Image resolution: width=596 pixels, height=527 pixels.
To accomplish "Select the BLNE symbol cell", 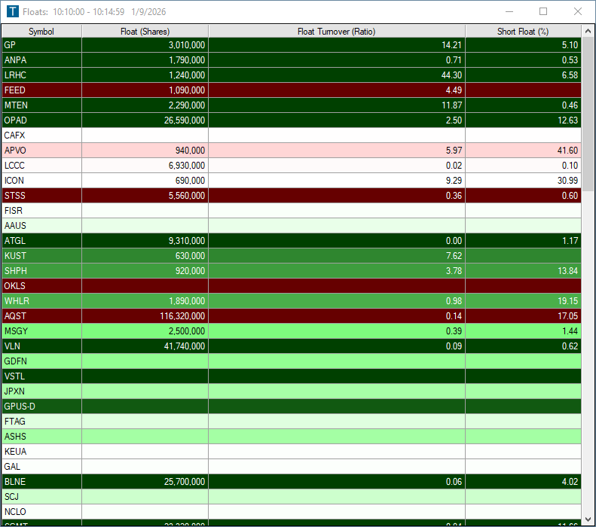I will tap(41, 482).
